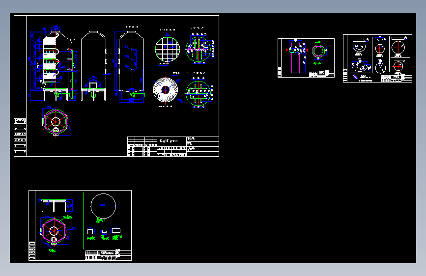Select the hexagonal plan view in the main sheet
Viewport: 426px width, 276px height.
click(56, 122)
